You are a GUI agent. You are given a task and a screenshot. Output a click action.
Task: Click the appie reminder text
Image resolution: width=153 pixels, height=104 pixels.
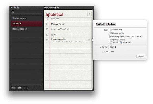click(54, 35)
